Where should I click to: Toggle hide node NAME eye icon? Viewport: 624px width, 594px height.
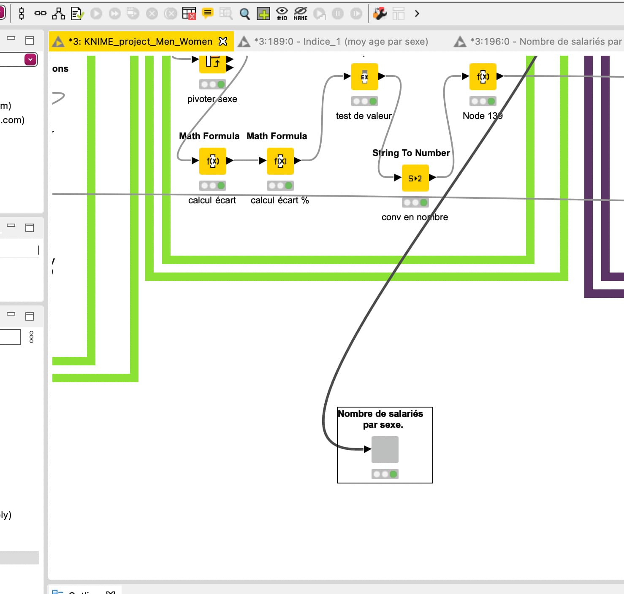pyautogui.click(x=301, y=13)
